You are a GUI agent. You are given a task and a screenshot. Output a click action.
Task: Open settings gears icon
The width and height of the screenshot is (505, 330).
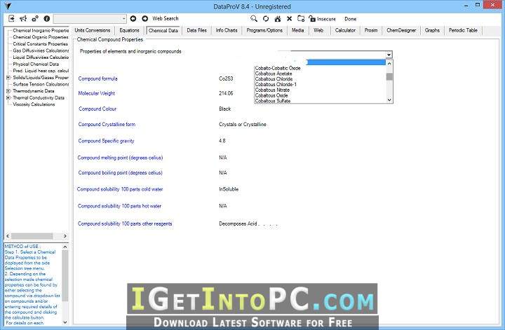[x=35, y=19]
